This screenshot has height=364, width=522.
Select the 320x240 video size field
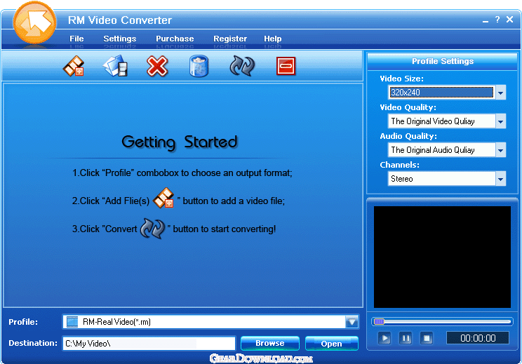pos(441,93)
